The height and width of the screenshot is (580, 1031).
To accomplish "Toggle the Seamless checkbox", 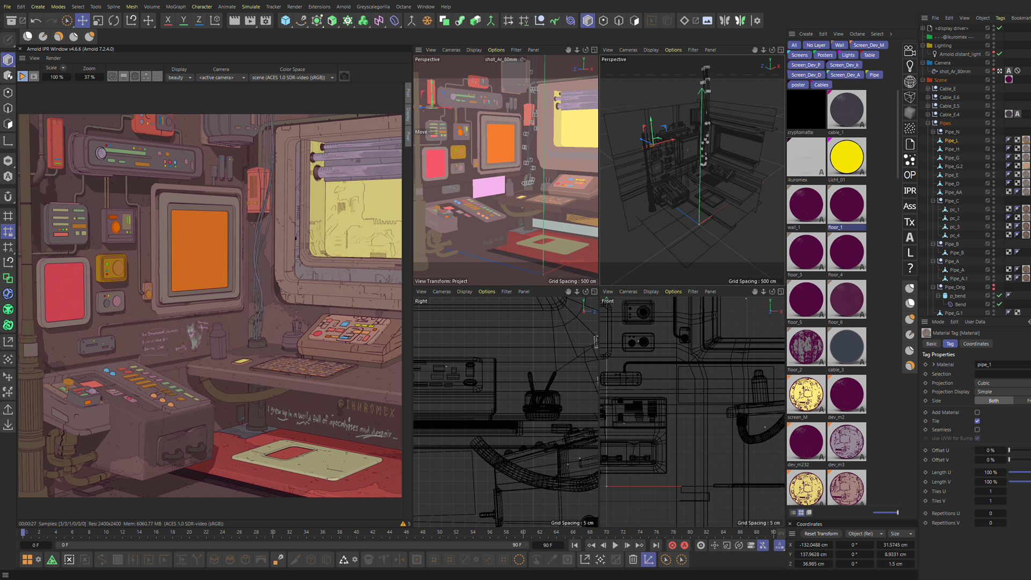I will click(977, 430).
